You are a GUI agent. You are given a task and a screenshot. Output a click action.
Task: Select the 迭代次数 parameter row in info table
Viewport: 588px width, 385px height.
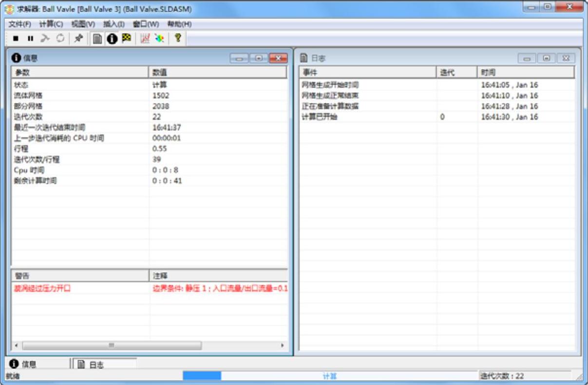(149, 117)
